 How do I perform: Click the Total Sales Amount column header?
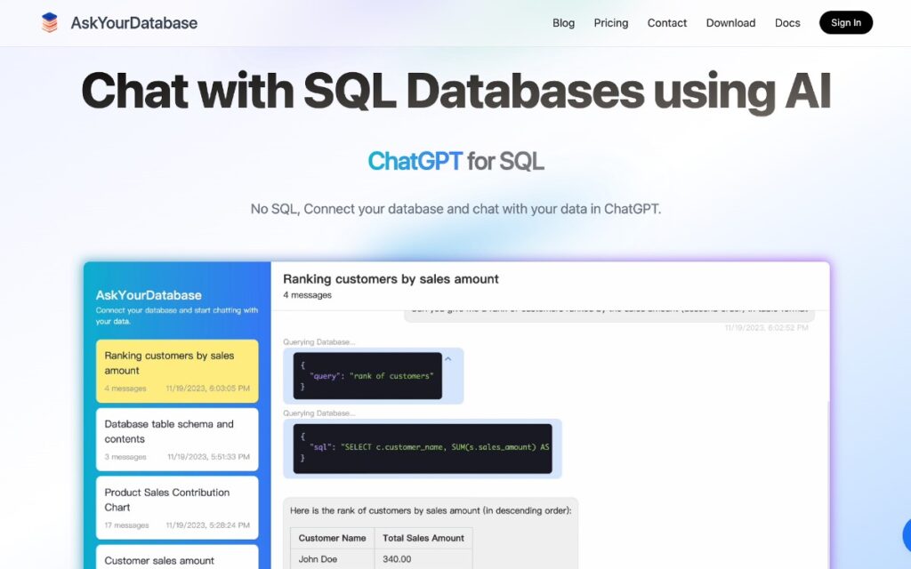tap(423, 537)
